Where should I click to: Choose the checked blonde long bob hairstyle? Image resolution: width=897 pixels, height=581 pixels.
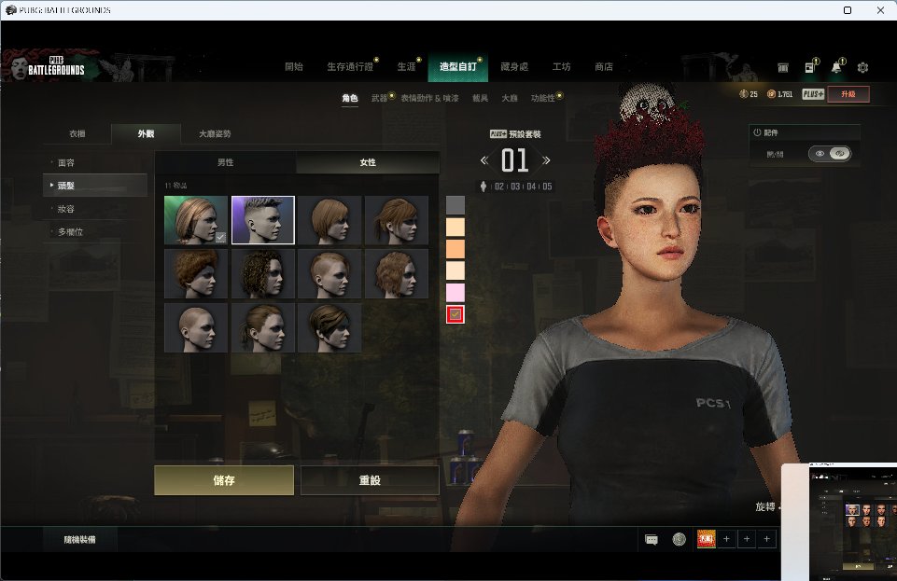coord(196,220)
